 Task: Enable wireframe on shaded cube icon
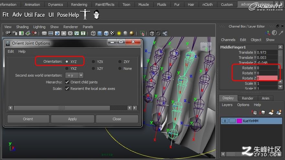[106, 33]
